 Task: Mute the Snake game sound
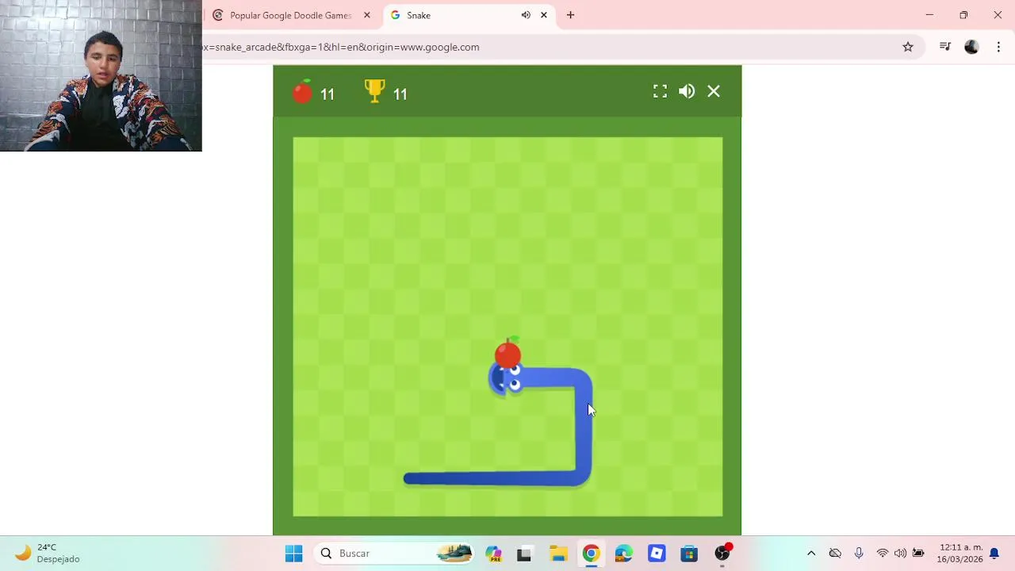[687, 91]
